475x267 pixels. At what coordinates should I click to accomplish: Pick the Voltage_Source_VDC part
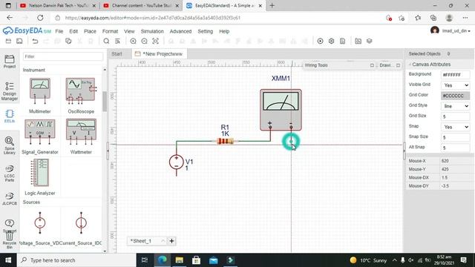tap(39, 228)
